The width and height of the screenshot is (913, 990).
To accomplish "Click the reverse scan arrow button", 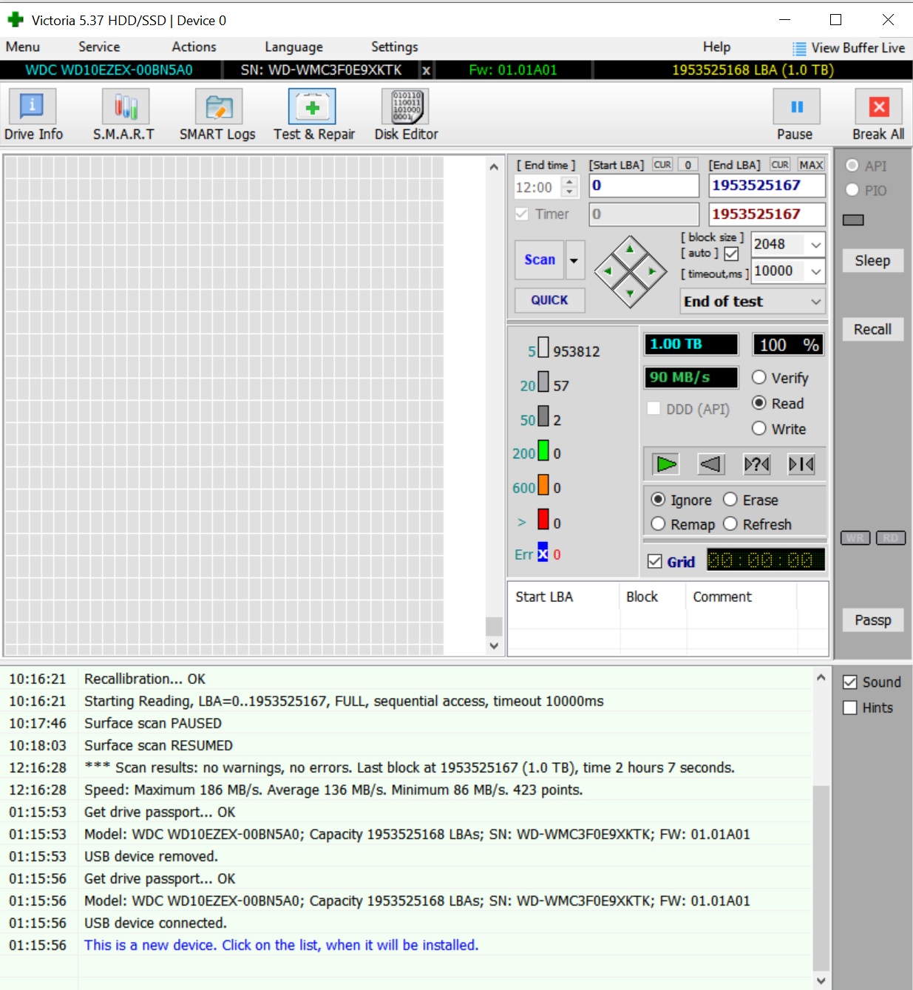I will tap(711, 464).
